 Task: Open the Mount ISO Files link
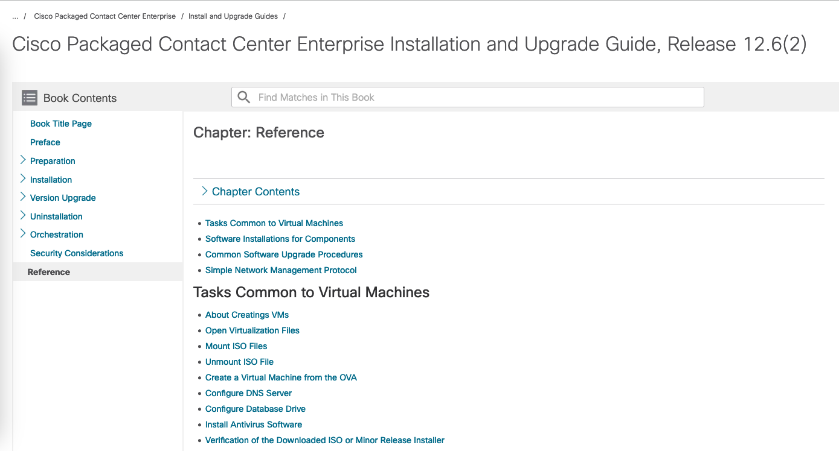pos(236,346)
